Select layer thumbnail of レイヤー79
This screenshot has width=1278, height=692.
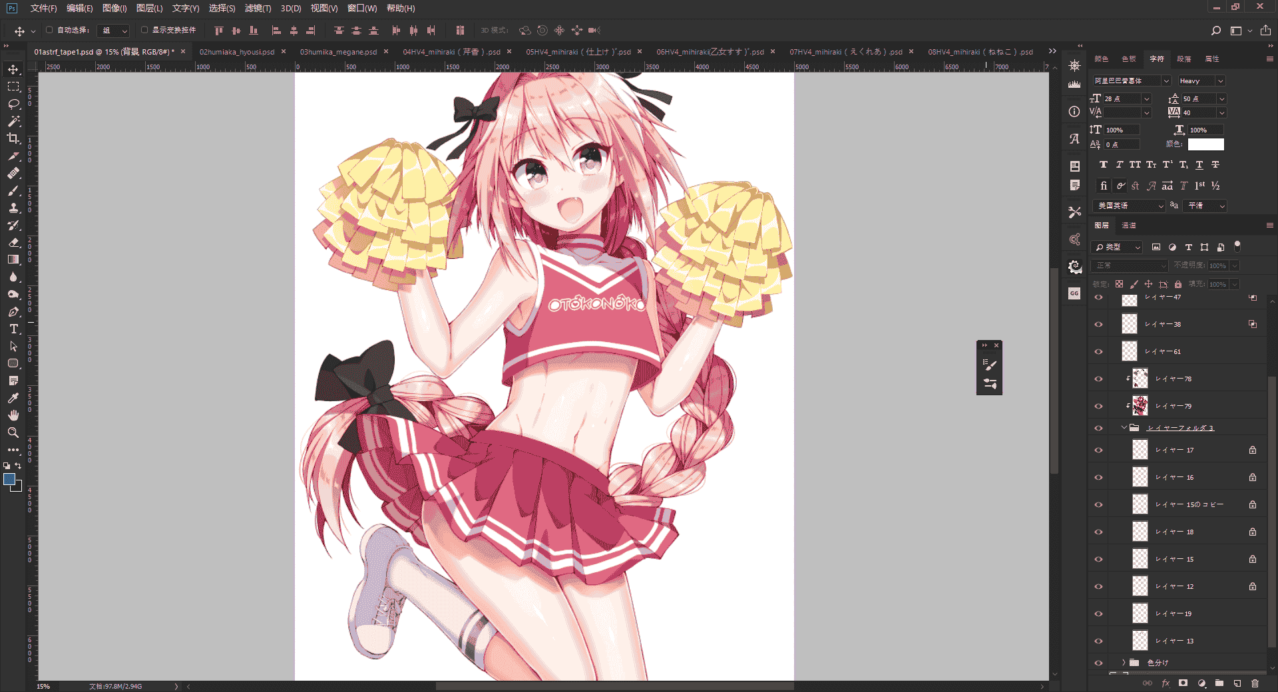click(x=1140, y=406)
